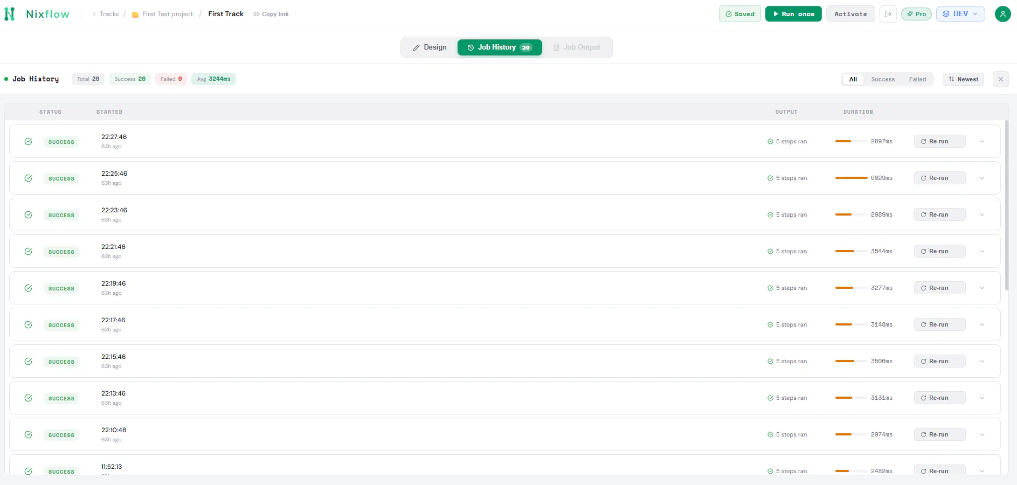Click success check icon for 22:10:48 job

[x=29, y=435]
